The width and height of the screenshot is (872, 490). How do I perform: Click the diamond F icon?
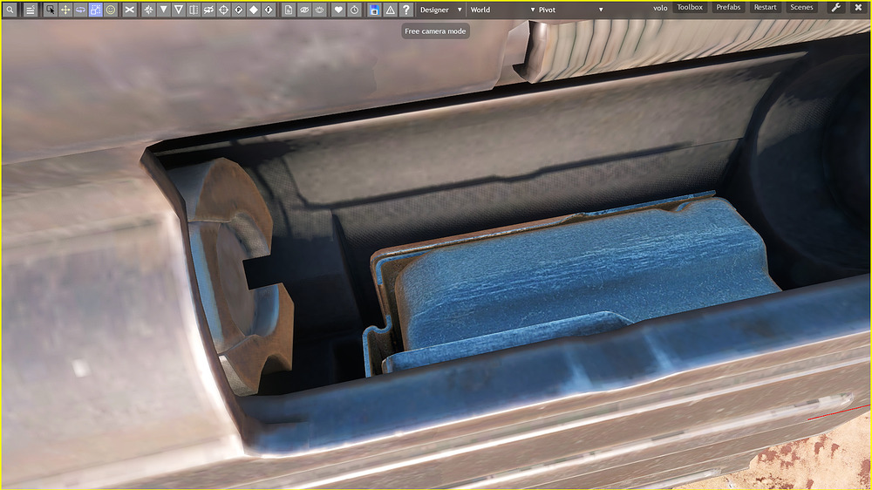point(269,10)
